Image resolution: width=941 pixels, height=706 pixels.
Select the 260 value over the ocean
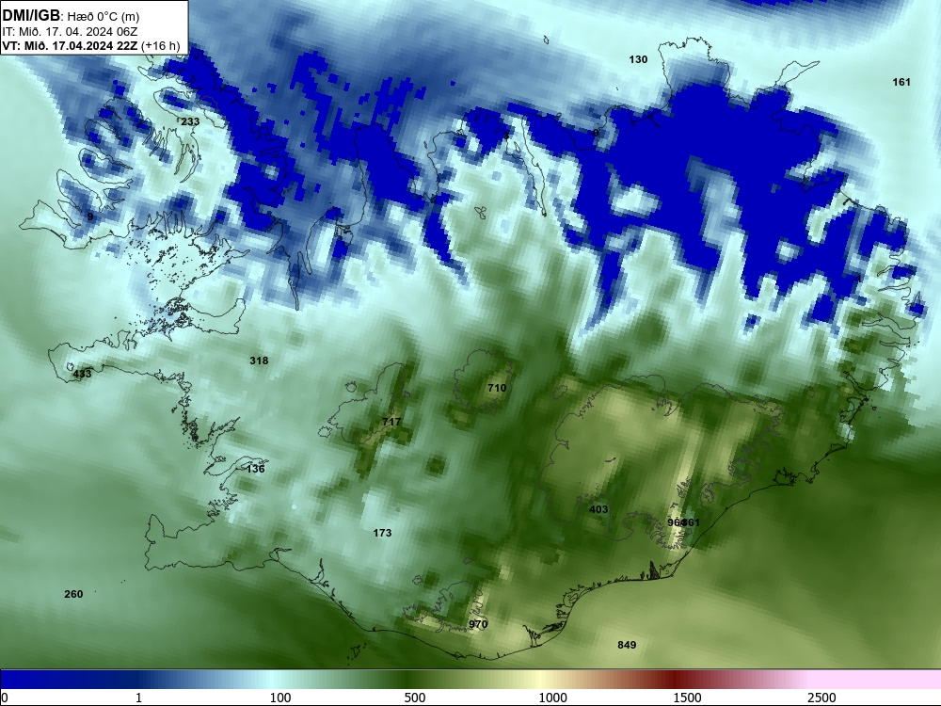tap(73, 594)
